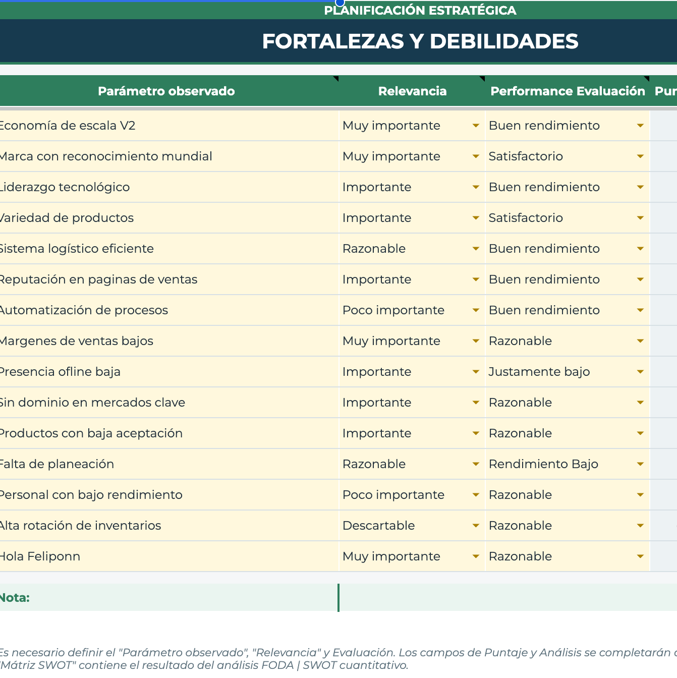
Task: Show Relevancia options for Variedad de productos
Action: point(476,218)
